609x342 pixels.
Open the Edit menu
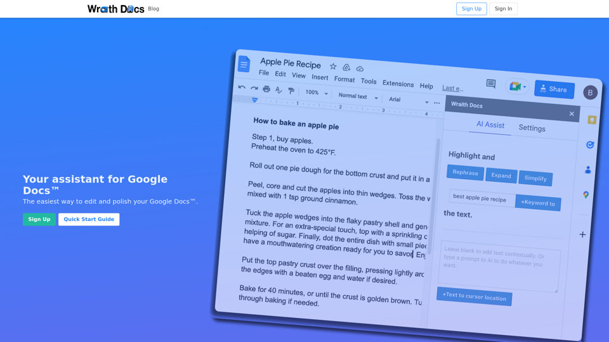tap(280, 73)
